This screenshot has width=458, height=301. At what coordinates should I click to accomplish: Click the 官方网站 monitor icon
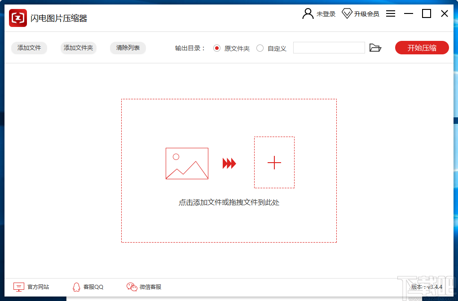point(18,287)
